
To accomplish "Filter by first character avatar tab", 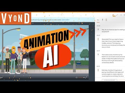I will tap(103, 20).
